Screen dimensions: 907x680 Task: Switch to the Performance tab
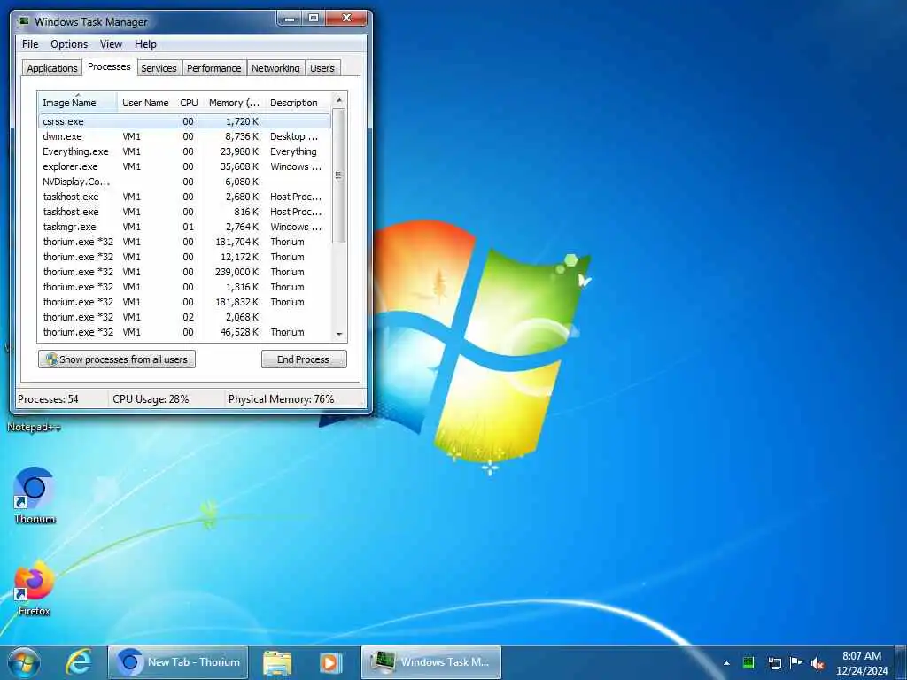coord(214,68)
